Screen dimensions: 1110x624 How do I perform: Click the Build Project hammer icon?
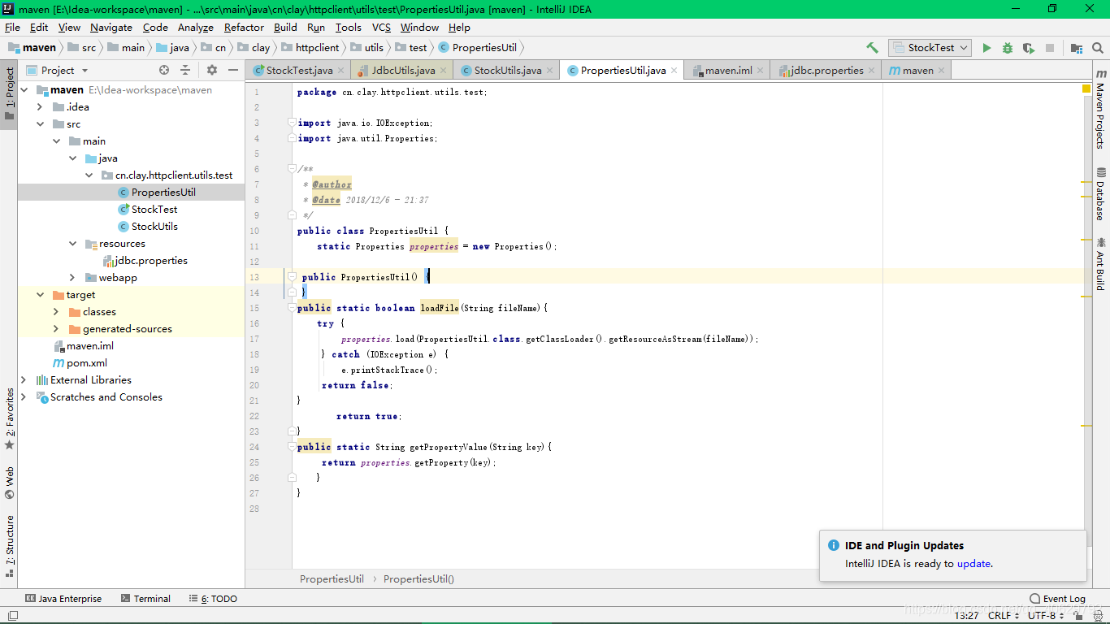[871, 47]
